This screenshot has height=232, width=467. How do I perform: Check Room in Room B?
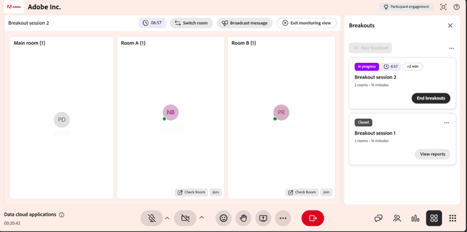[302, 192]
